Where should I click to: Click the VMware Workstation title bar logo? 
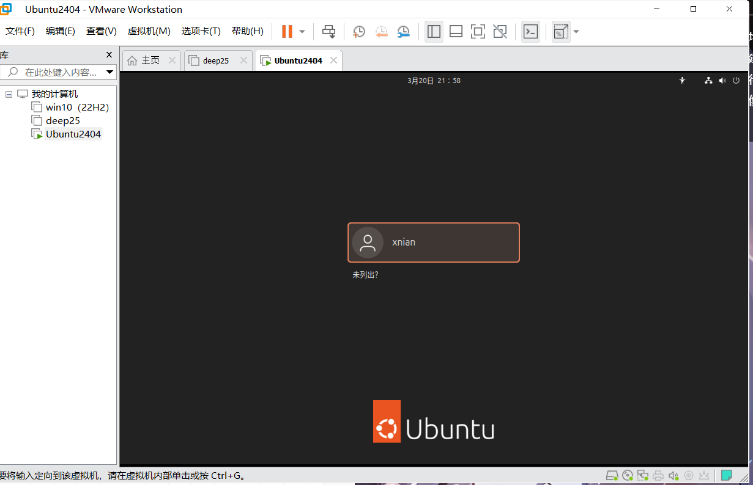point(6,9)
